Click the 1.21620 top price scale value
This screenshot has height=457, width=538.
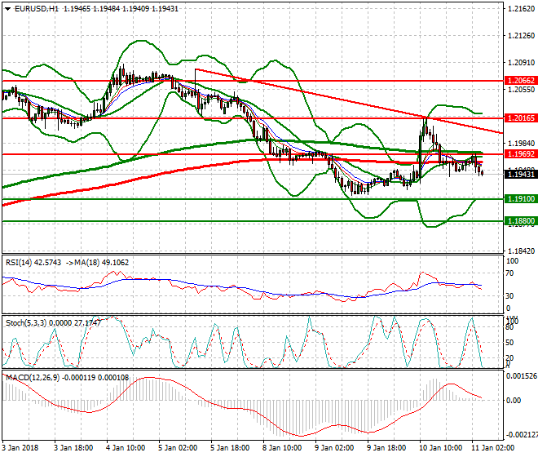(520, 9)
